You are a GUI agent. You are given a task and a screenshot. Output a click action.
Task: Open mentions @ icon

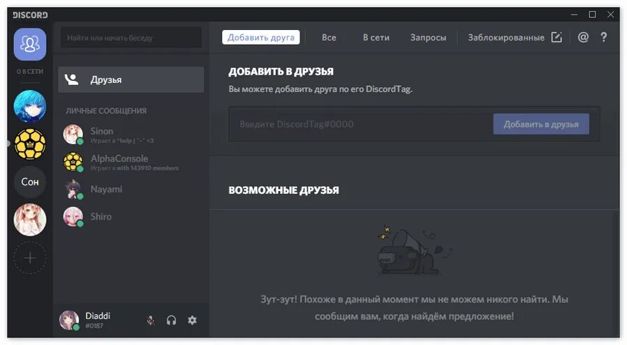point(583,37)
